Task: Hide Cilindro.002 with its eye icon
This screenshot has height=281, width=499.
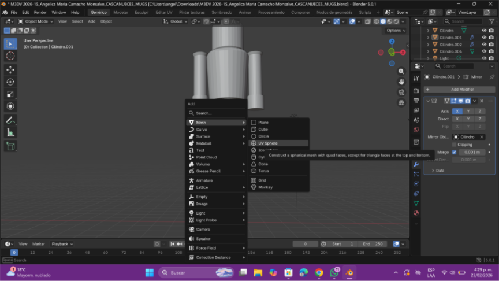Action: 484,45
